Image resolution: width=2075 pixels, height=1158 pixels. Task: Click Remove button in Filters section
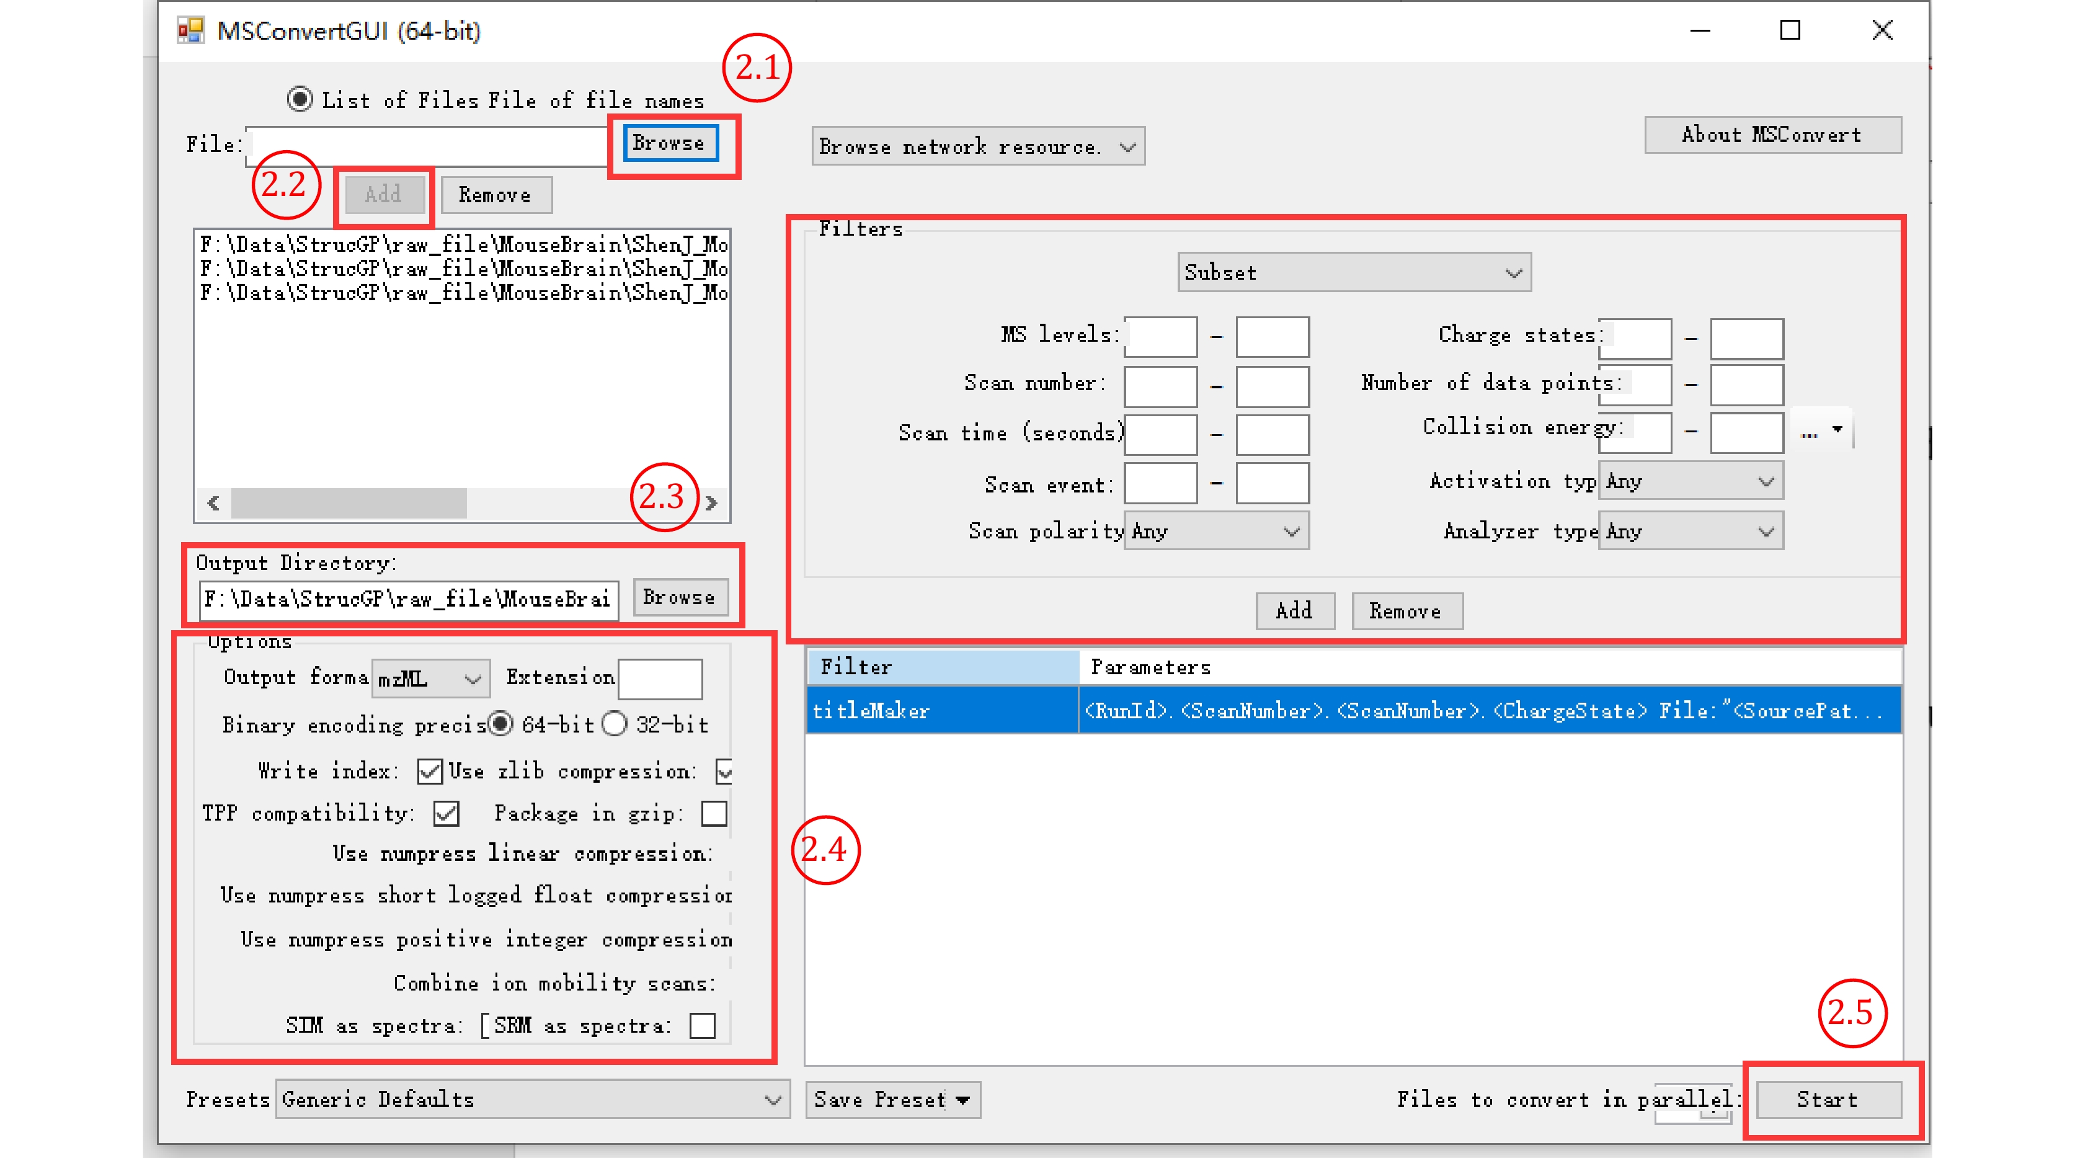click(1407, 611)
